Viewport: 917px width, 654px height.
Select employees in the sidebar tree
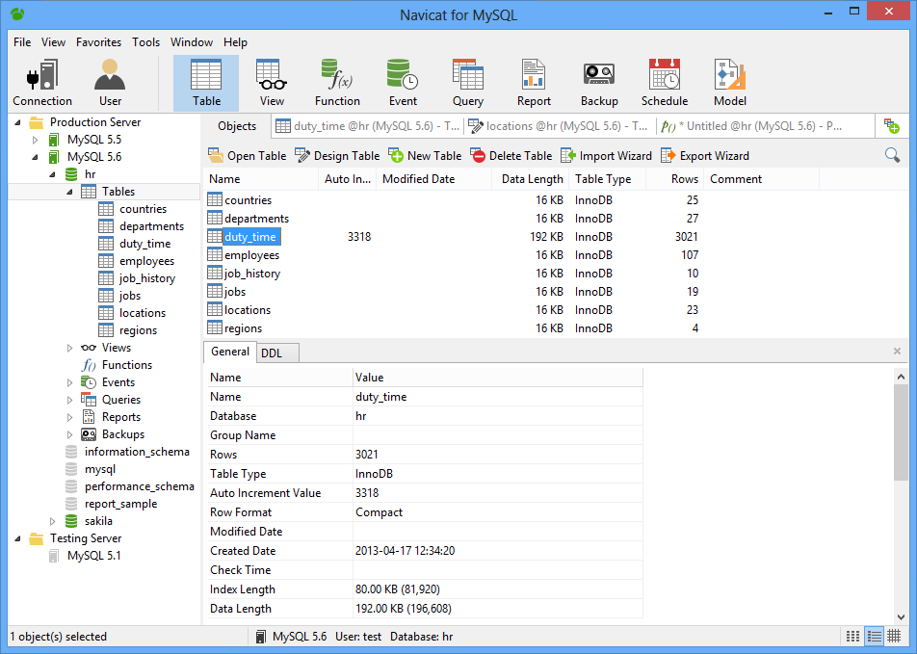click(x=146, y=261)
